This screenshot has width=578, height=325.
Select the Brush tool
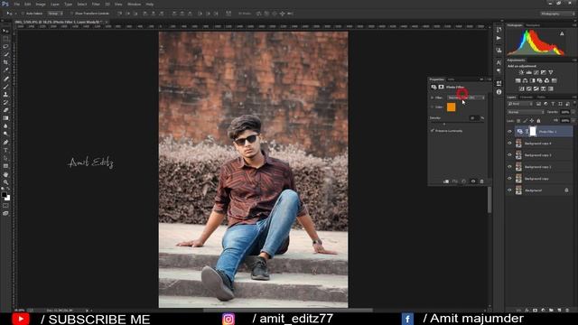point(5,87)
